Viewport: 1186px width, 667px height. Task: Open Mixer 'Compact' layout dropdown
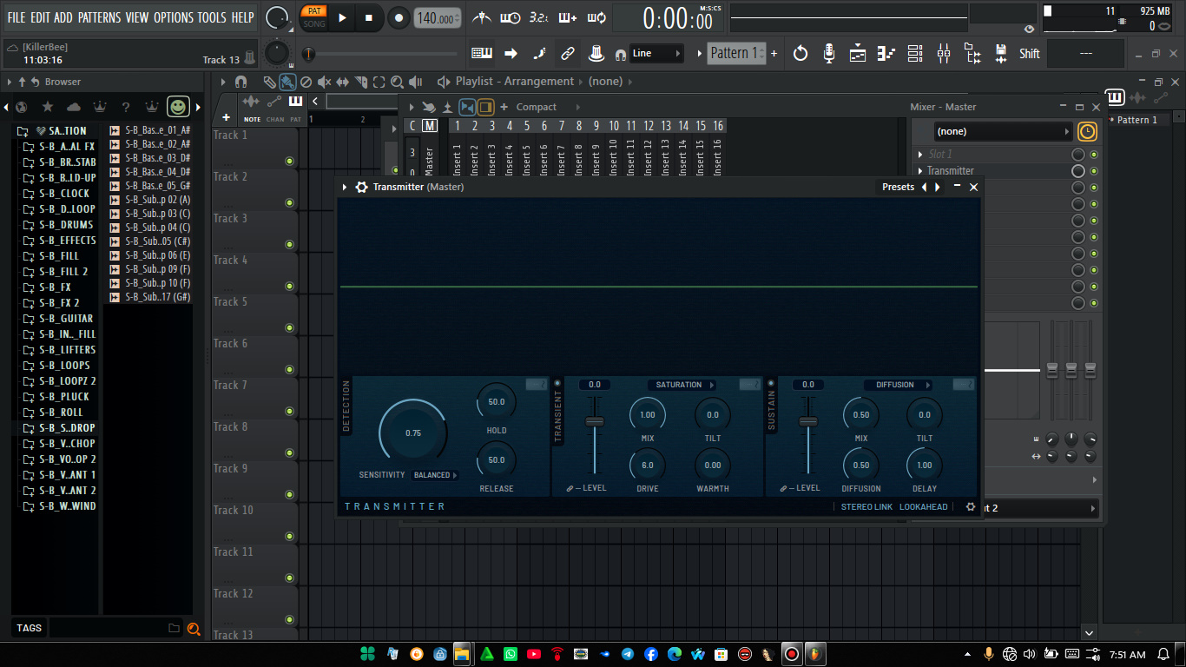point(537,107)
